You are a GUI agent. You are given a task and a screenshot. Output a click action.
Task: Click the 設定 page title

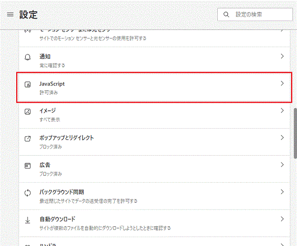(x=29, y=15)
